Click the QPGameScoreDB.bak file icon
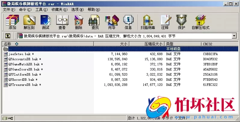The height and width of the screenshot is (122, 240). 6,69
